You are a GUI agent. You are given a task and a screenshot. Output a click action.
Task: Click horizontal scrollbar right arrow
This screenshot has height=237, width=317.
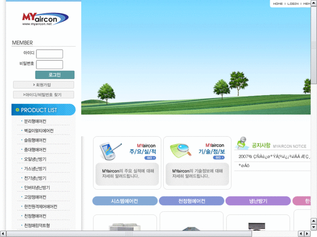307,234
